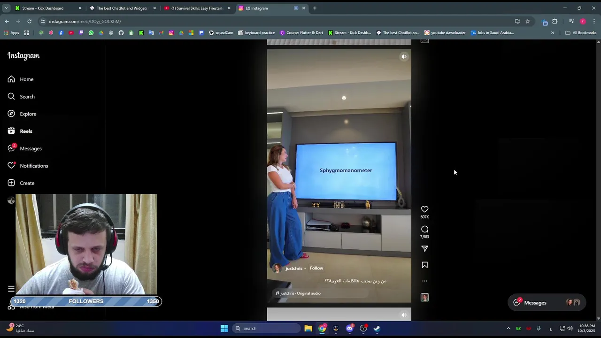The width and height of the screenshot is (601, 338).
Task: Click the Instagram logo
Action: 23,56
